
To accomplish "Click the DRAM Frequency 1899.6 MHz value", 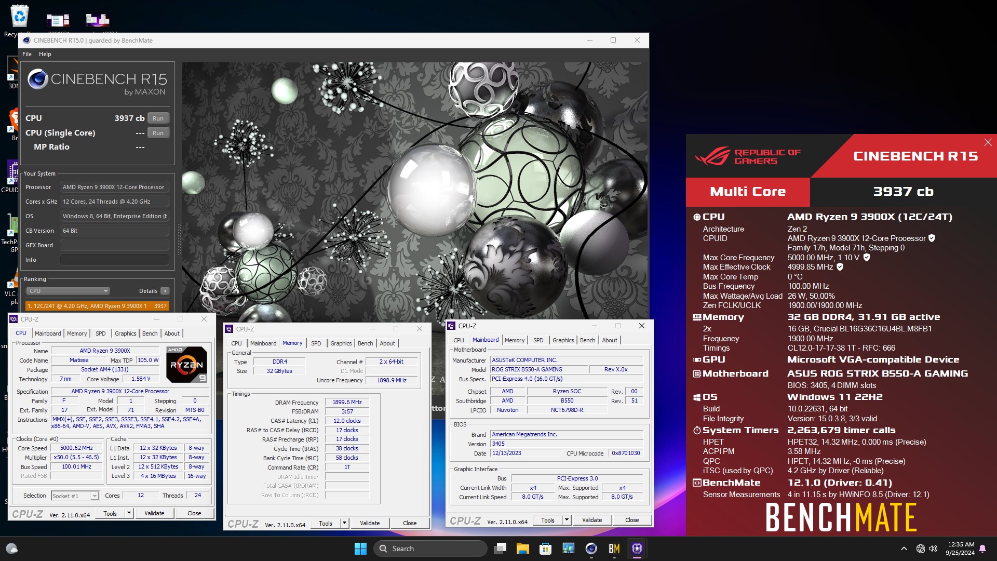I will (x=347, y=402).
